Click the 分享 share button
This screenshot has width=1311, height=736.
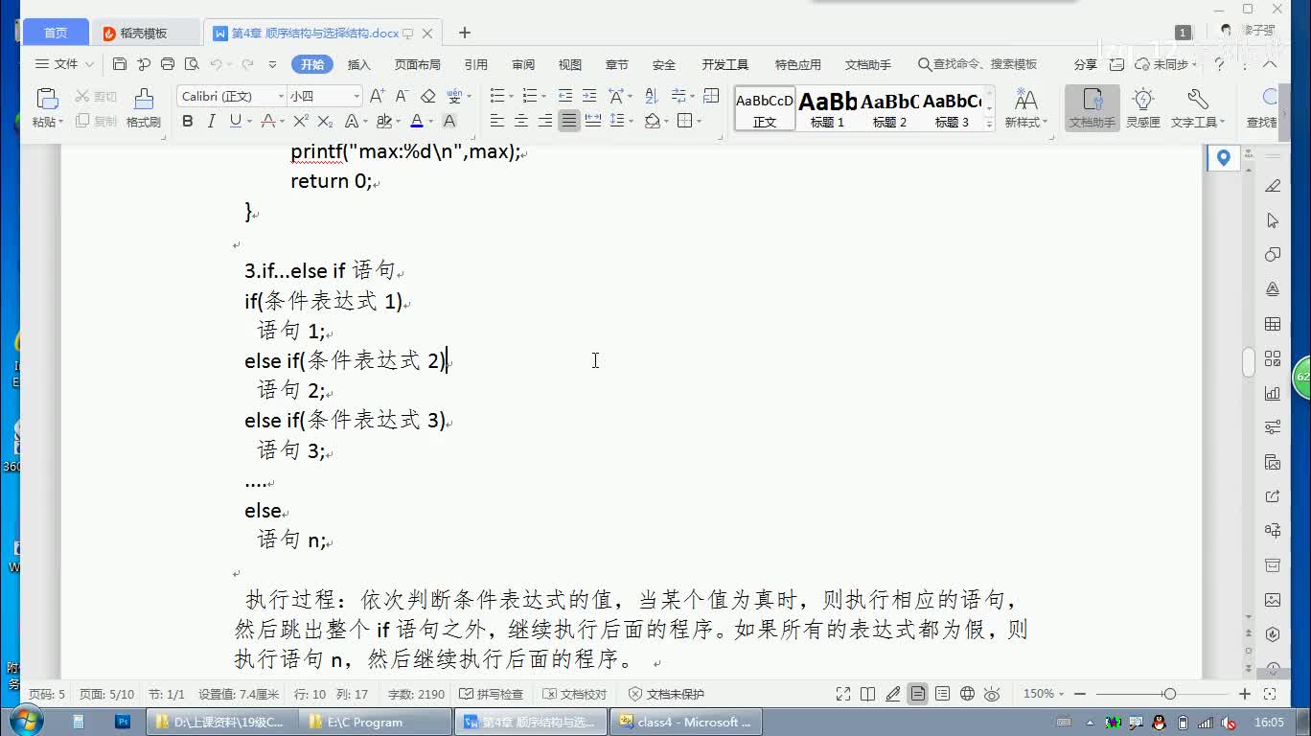tap(1085, 64)
